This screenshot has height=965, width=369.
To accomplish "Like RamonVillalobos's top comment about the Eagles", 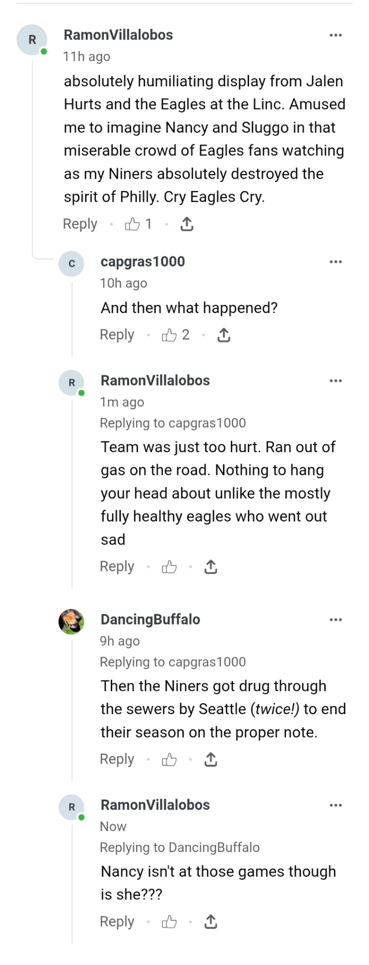I will point(132,224).
